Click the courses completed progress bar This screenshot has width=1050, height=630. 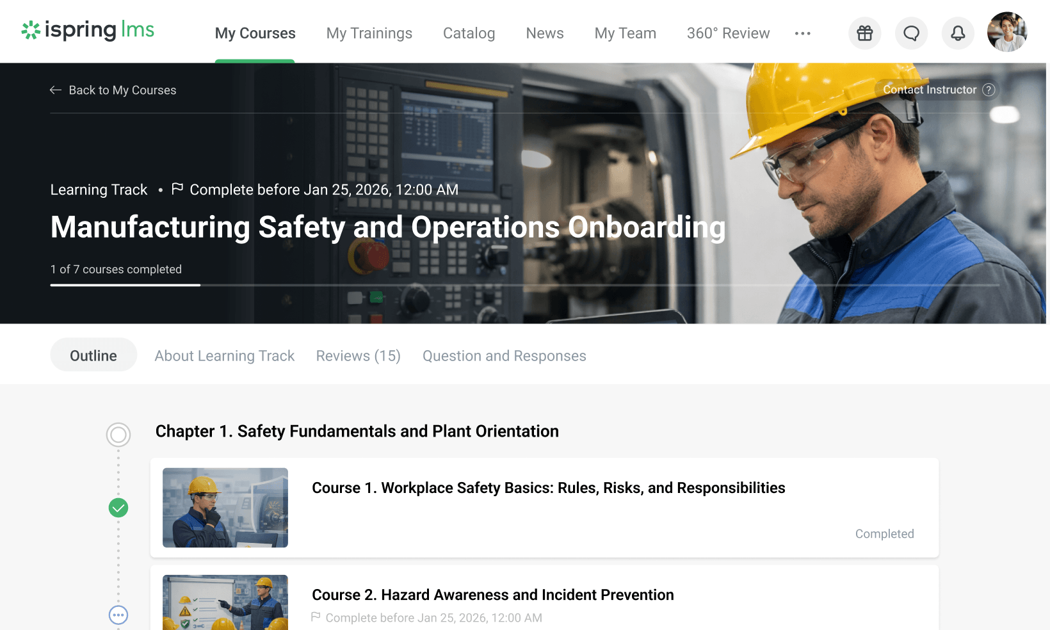tap(524, 285)
